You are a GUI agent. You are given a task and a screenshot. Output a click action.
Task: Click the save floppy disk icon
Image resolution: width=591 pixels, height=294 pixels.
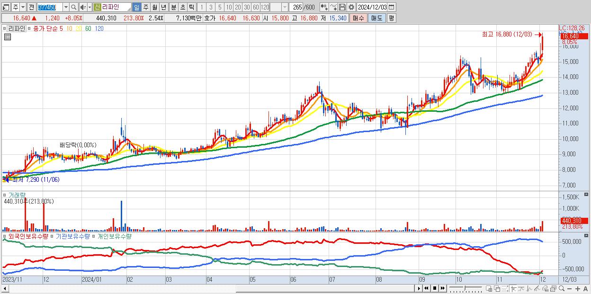342,7
